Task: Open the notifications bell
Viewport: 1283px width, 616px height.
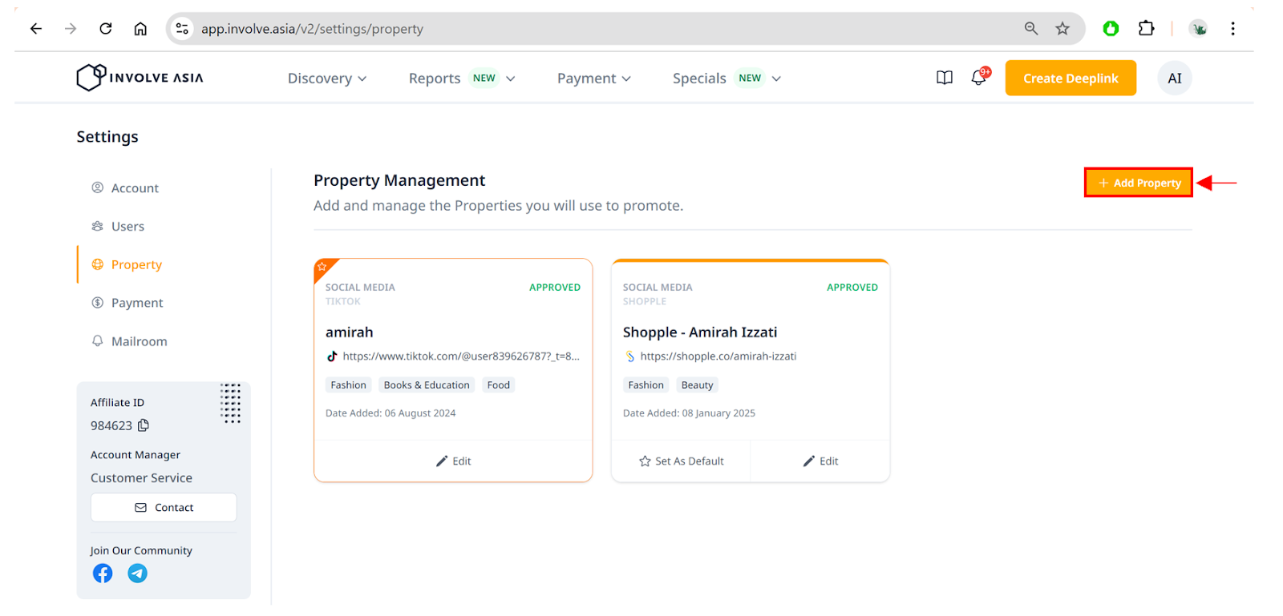Action: [979, 78]
